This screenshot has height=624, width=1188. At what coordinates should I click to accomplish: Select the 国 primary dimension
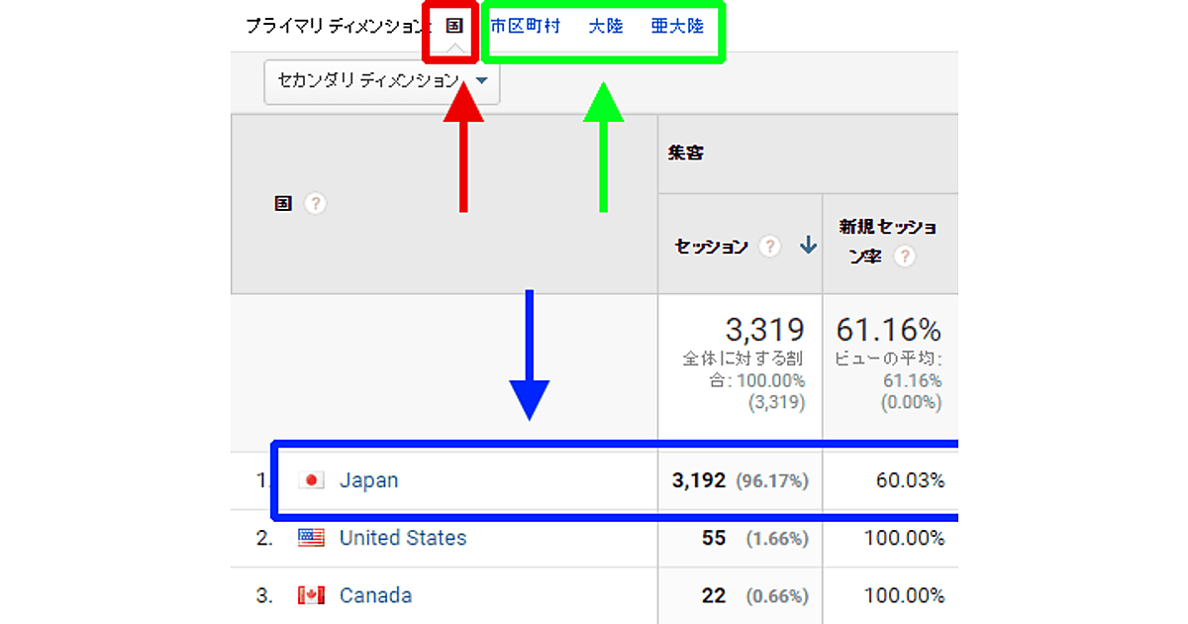[x=453, y=27]
